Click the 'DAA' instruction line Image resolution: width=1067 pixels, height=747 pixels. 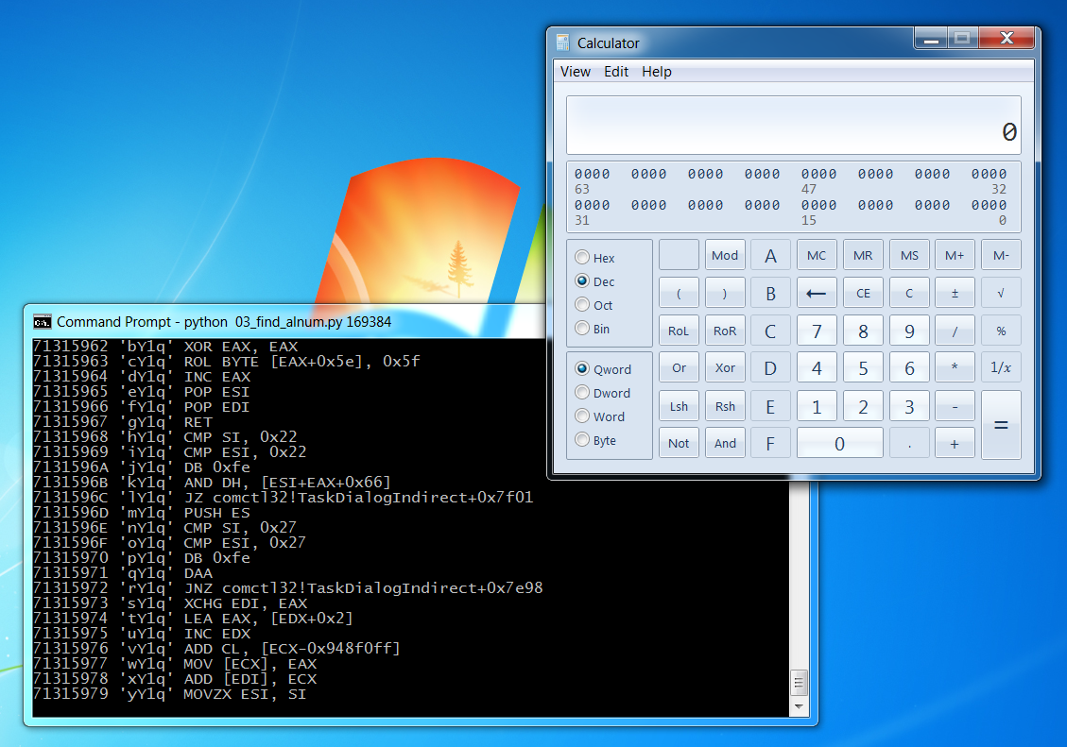tap(123, 573)
